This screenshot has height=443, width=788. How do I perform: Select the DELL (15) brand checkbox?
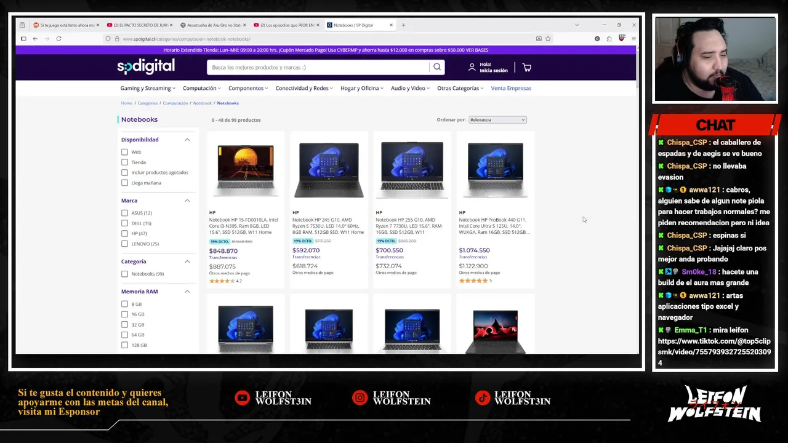click(124, 223)
